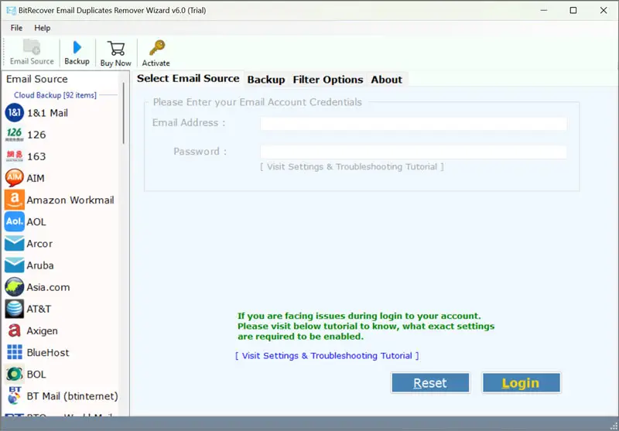Open the Help menu
This screenshot has width=619, height=431.
point(43,28)
